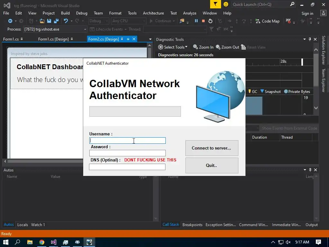Click the Breakpoints toolbar icon with red dot
The width and height of the screenshot is (329, 247).
[288, 21]
